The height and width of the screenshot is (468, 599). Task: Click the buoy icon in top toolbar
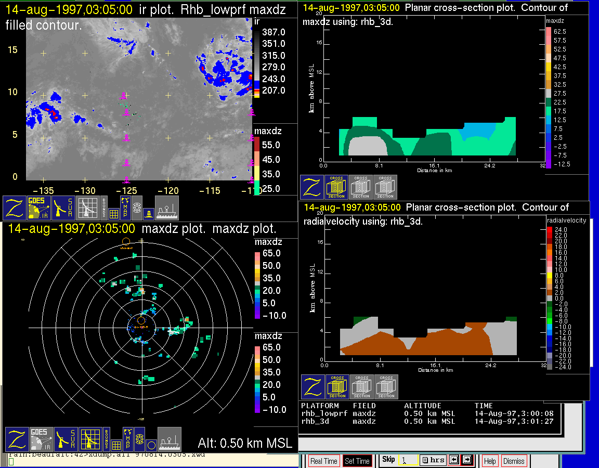148,213
